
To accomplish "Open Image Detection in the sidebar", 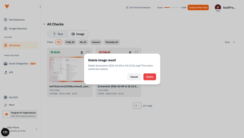I will pyautogui.click(x=18, y=29).
